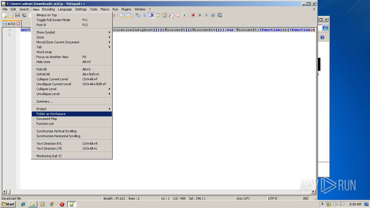
Task: Toggle Show All Characters pilcrow icon
Action: (x=145, y=15)
